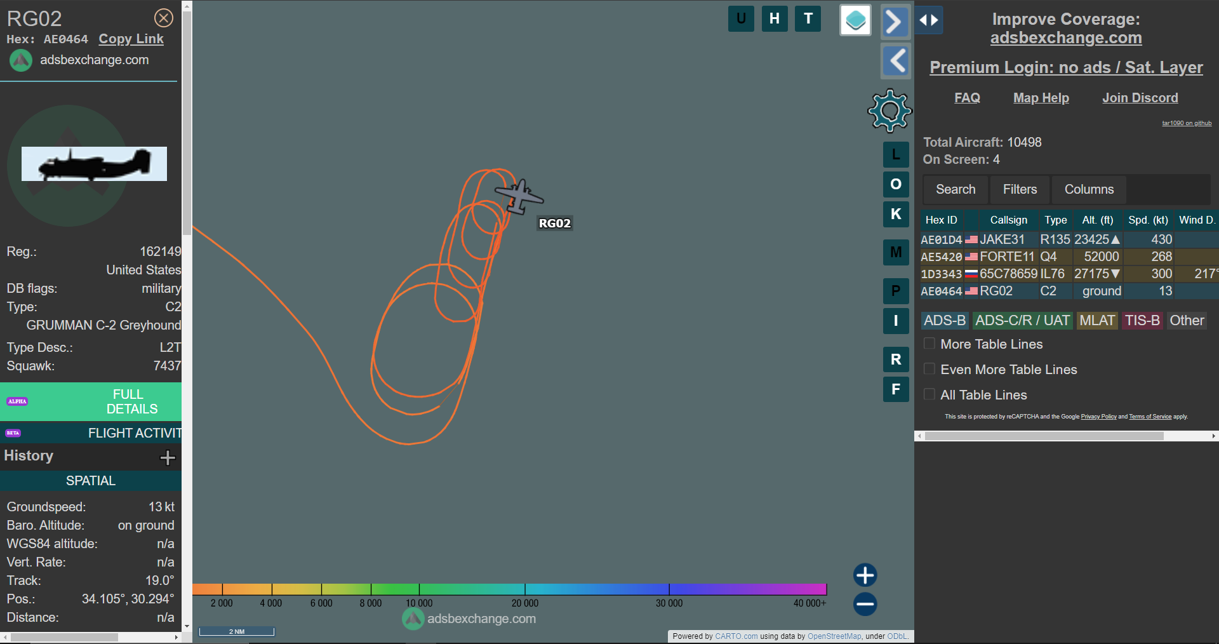Switch to the Filters tab

(1020, 189)
